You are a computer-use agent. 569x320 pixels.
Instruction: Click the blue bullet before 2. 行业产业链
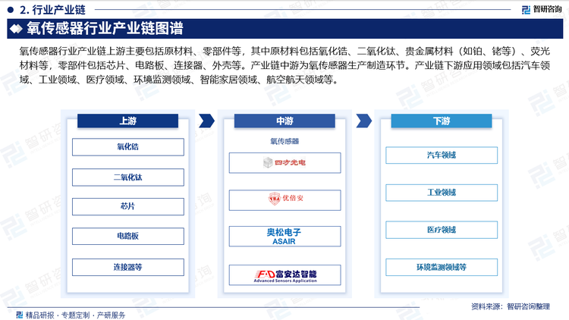click(x=11, y=10)
